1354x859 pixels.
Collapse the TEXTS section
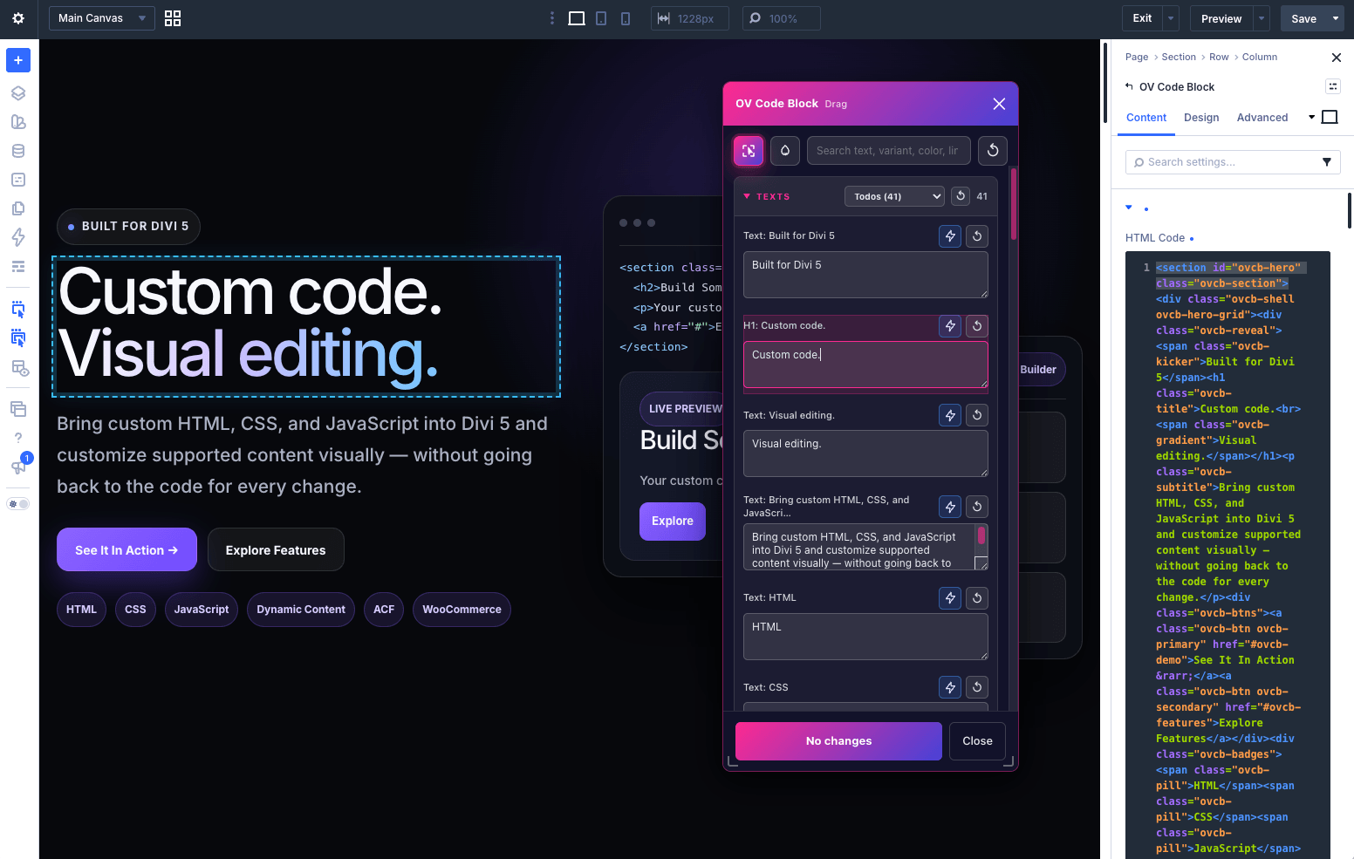[x=747, y=196]
